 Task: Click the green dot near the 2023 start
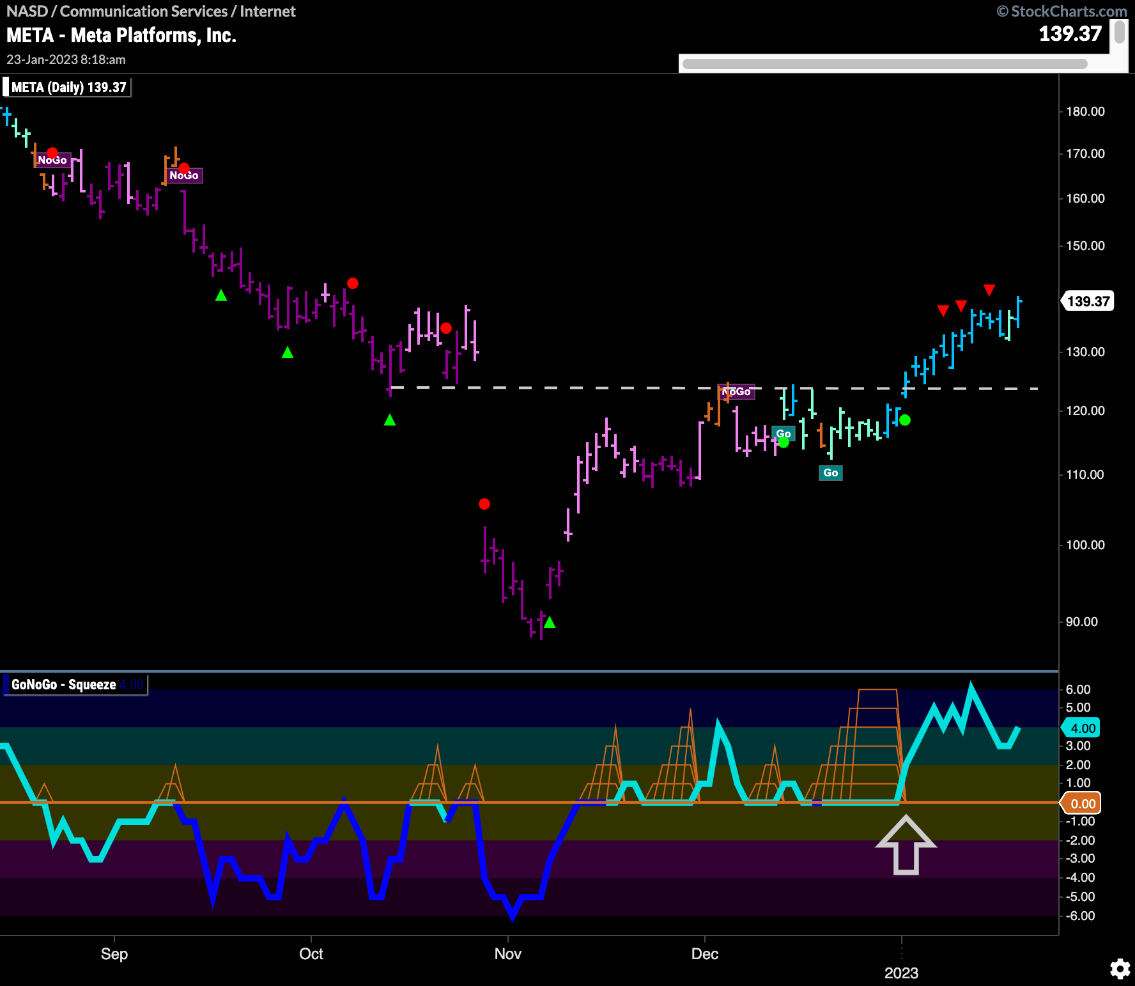coord(905,420)
